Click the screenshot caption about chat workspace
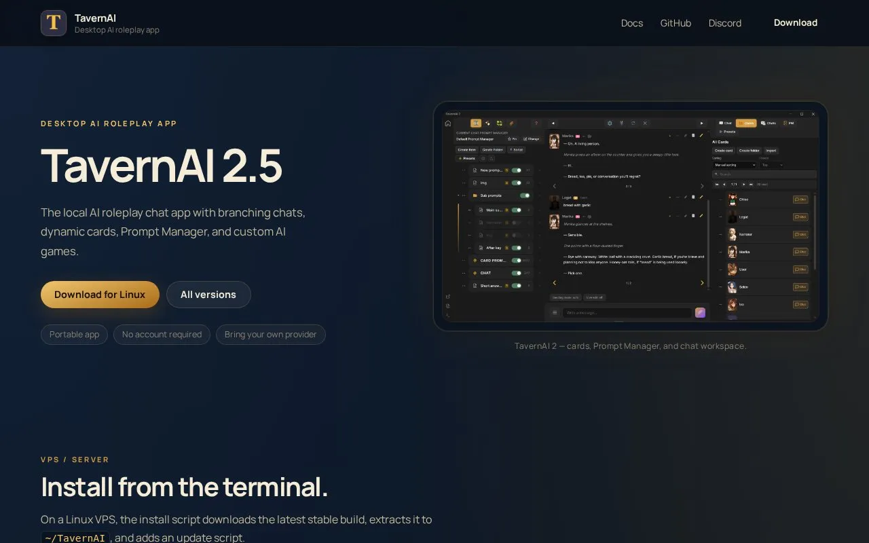This screenshot has height=543, width=869. pyautogui.click(x=631, y=346)
